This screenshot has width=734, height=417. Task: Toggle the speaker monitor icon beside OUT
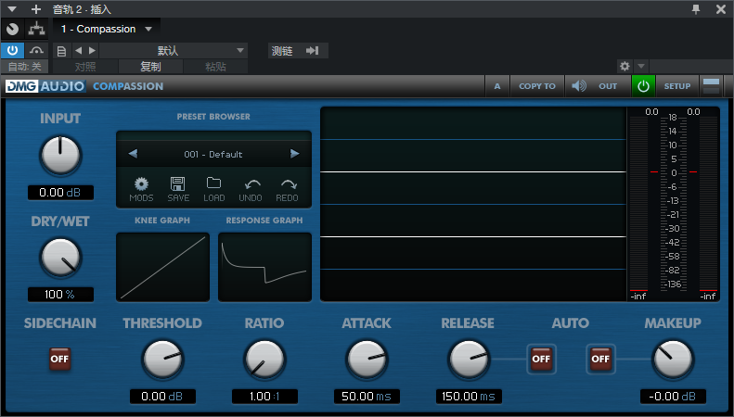tap(579, 85)
